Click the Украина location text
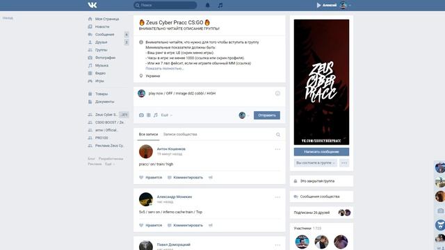Image resolution: width=445 pixels, height=250 pixels. coord(153,76)
